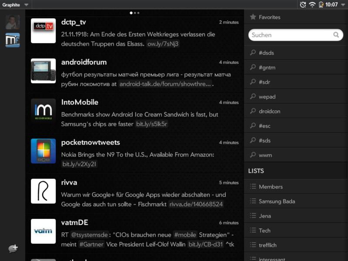Click the magnifier icon in search box

click(336, 35)
